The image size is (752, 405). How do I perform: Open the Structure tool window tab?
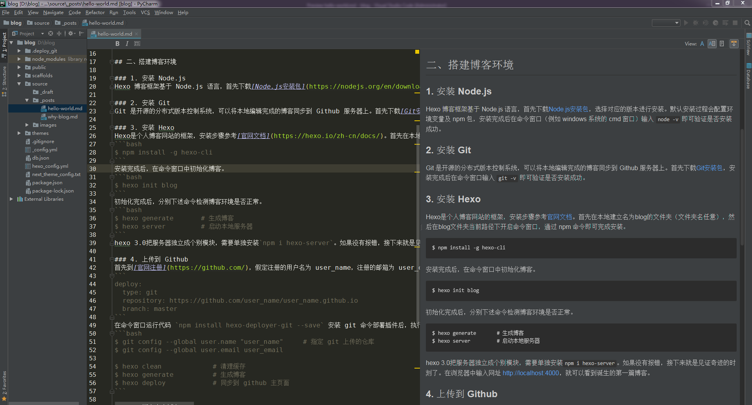pos(4,82)
